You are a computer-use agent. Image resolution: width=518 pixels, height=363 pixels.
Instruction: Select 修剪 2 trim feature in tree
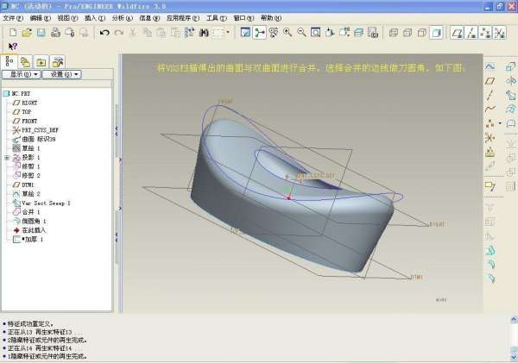pyautogui.click(x=26, y=176)
